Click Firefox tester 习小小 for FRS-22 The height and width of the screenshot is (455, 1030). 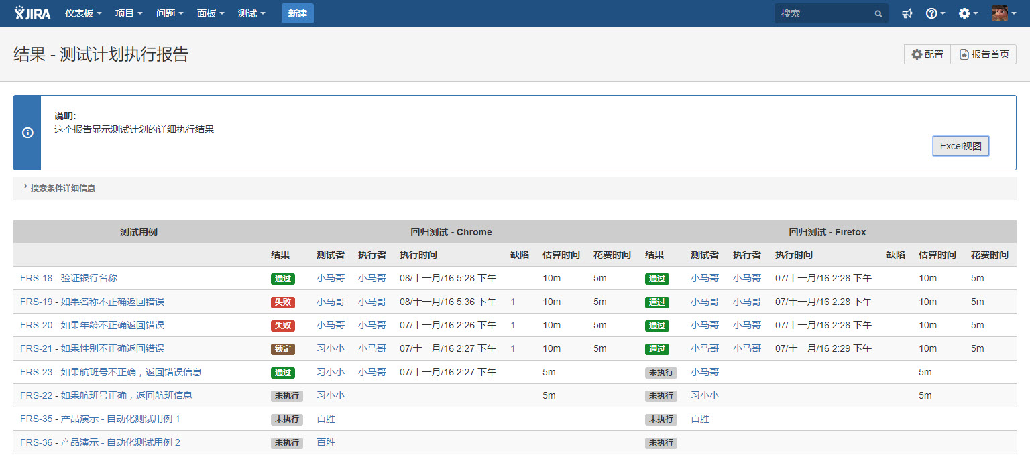tap(705, 395)
